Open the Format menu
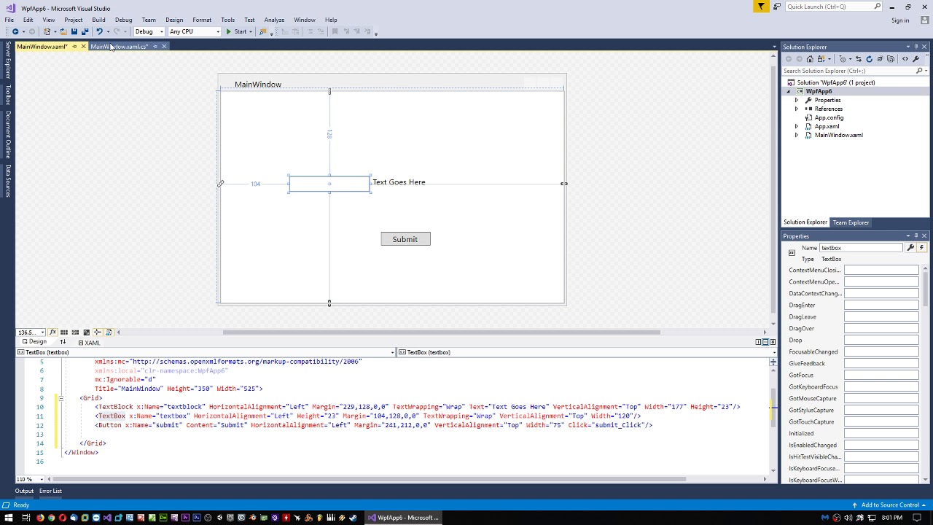933x525 pixels. point(202,20)
